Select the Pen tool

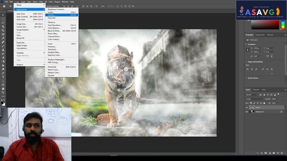coord(3,73)
